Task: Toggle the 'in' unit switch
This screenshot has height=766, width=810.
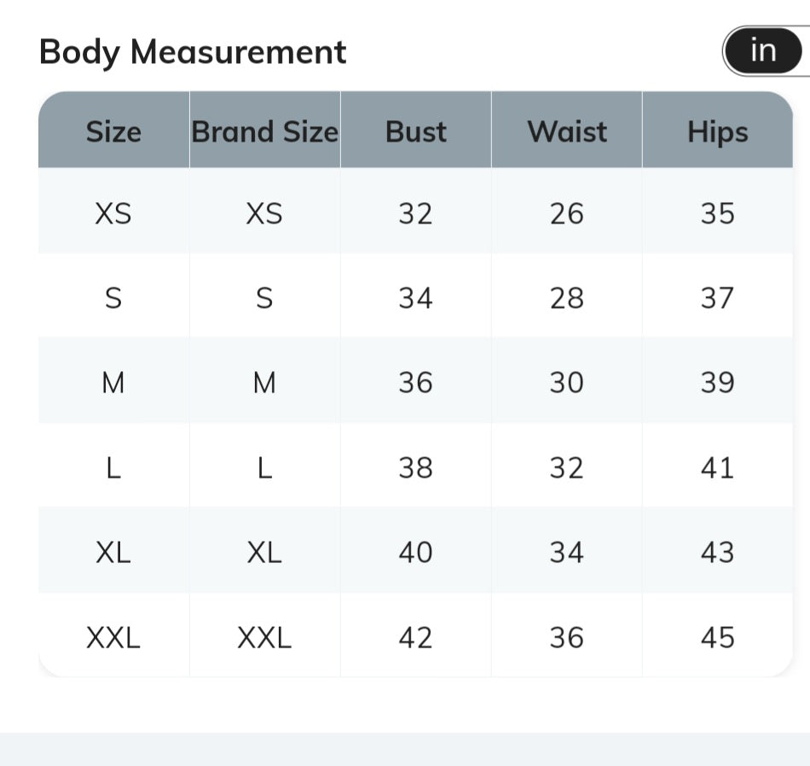Action: [763, 50]
